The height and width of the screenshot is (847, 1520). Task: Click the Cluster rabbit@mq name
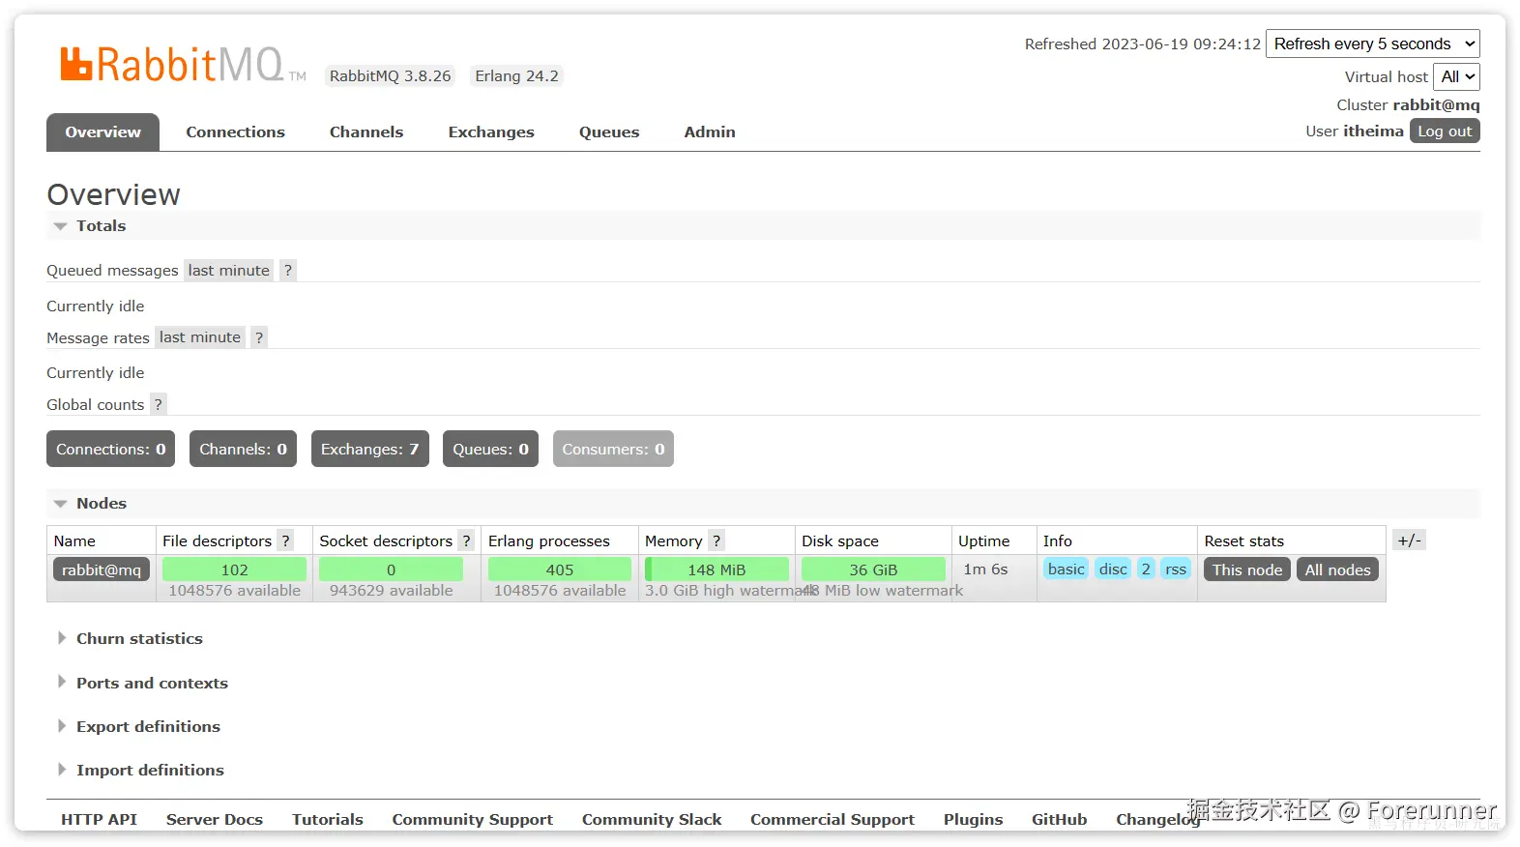click(1436, 104)
